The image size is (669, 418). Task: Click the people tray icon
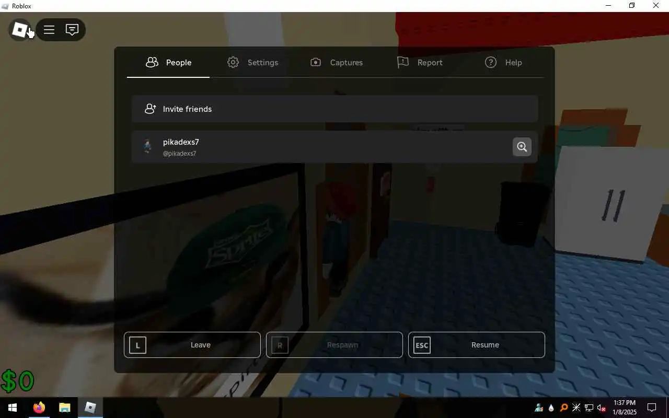539,408
